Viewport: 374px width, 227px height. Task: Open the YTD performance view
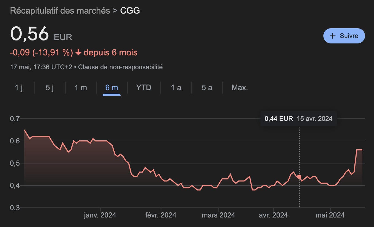pyautogui.click(x=143, y=87)
